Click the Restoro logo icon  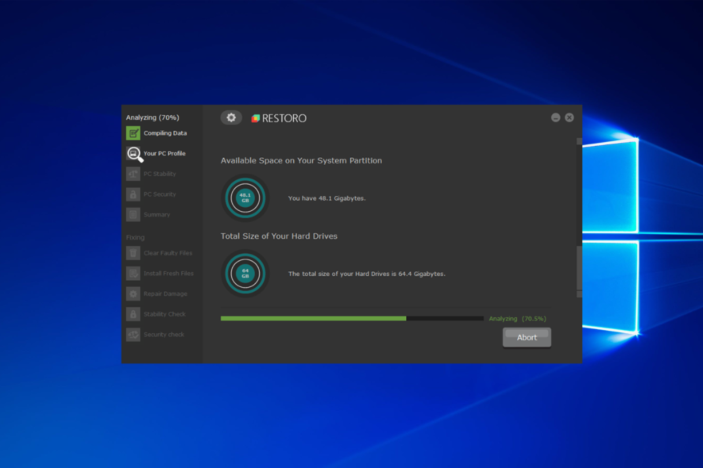(256, 118)
